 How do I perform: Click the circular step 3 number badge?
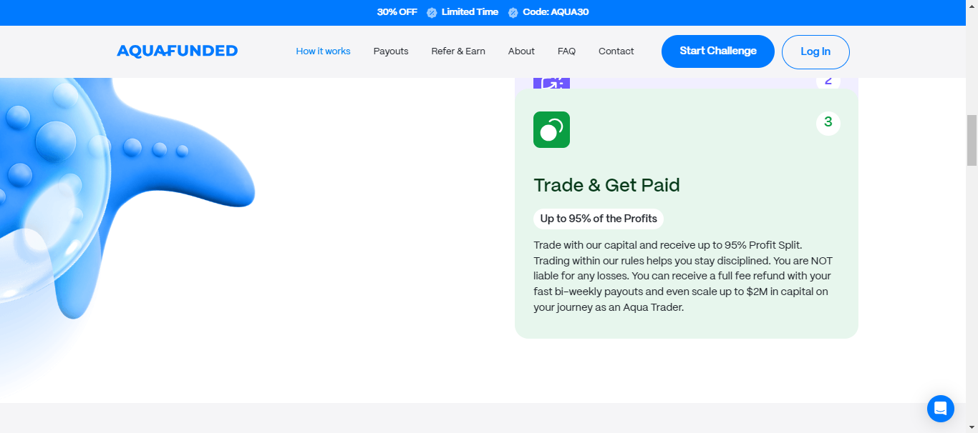[x=828, y=122]
